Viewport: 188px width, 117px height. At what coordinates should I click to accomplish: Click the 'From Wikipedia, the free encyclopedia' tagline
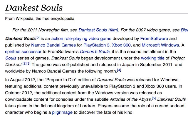point(40,19)
